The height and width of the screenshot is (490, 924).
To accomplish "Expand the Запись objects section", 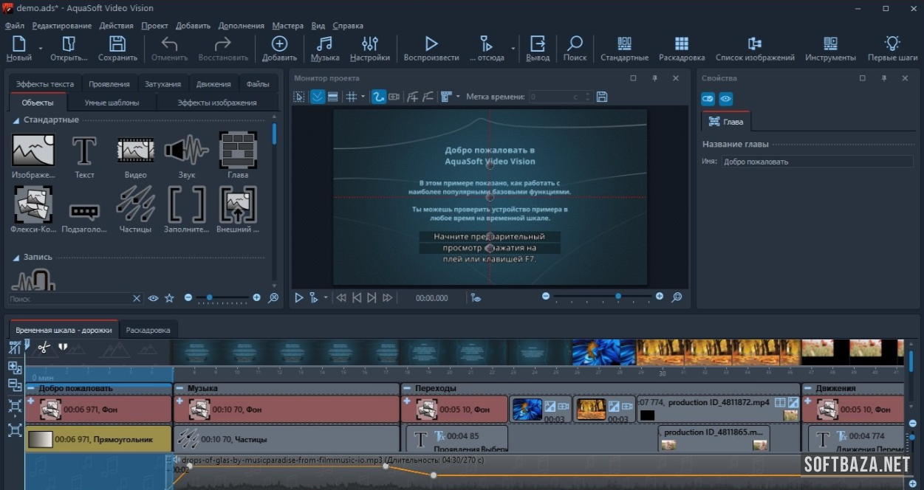I will click(16, 258).
